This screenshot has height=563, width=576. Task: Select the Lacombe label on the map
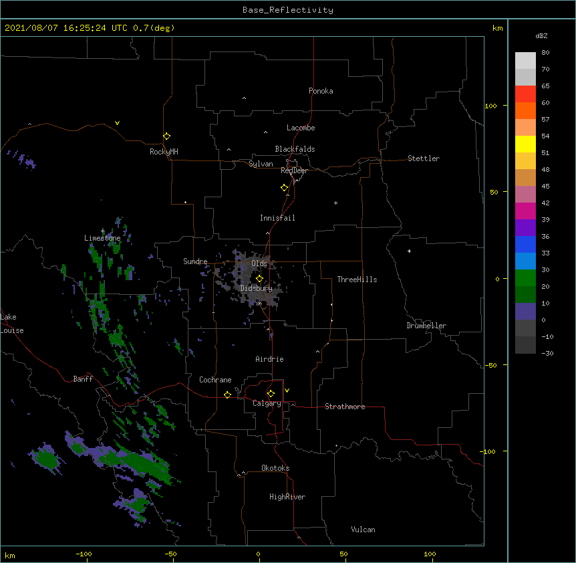point(301,128)
